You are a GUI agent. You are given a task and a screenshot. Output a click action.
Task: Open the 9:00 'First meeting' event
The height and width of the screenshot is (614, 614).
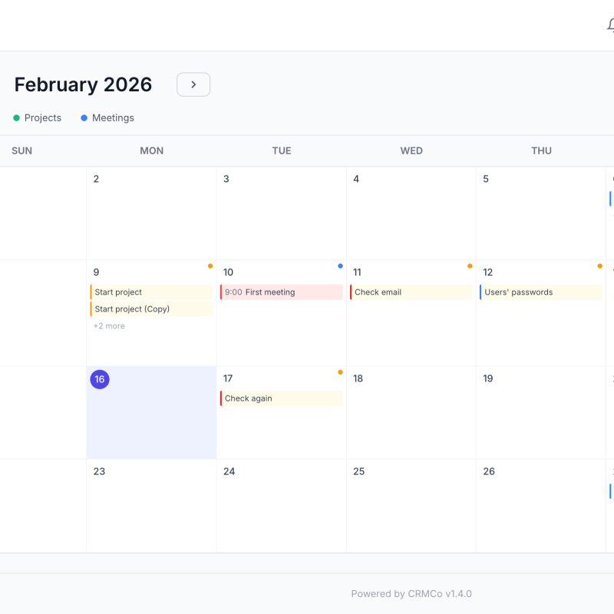(281, 292)
